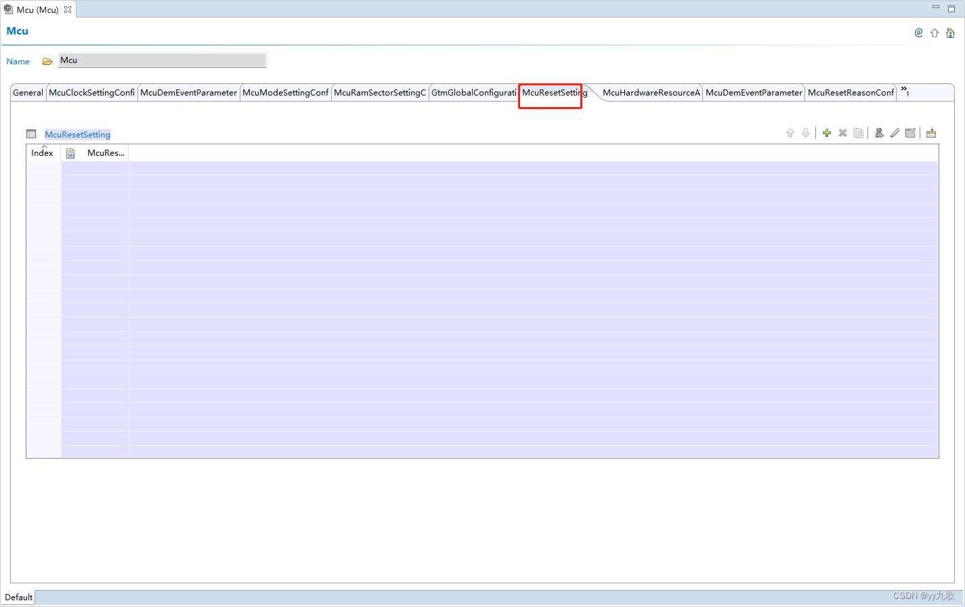Viewport: 965px width, 607px height.
Task: Maximize the editor pane
Action: [951, 8]
